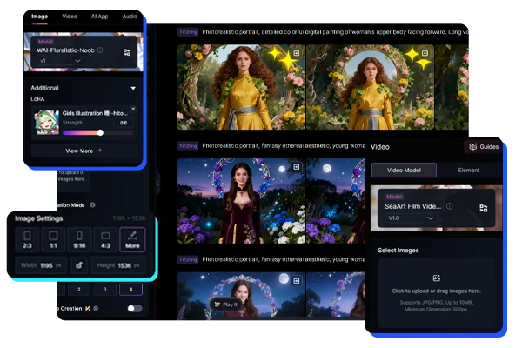Viewport: 522px width, 348px height.
Task: Switch to the Video tab
Action: point(70,17)
